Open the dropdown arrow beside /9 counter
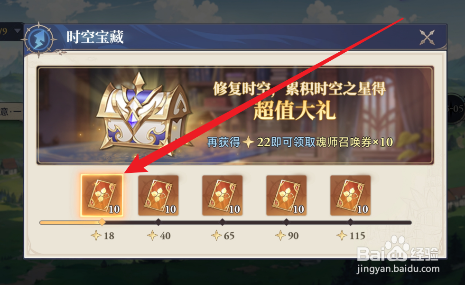465x285 pixels. click(17, 31)
